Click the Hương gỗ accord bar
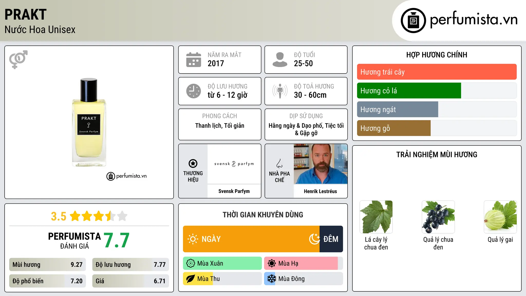 (437, 128)
